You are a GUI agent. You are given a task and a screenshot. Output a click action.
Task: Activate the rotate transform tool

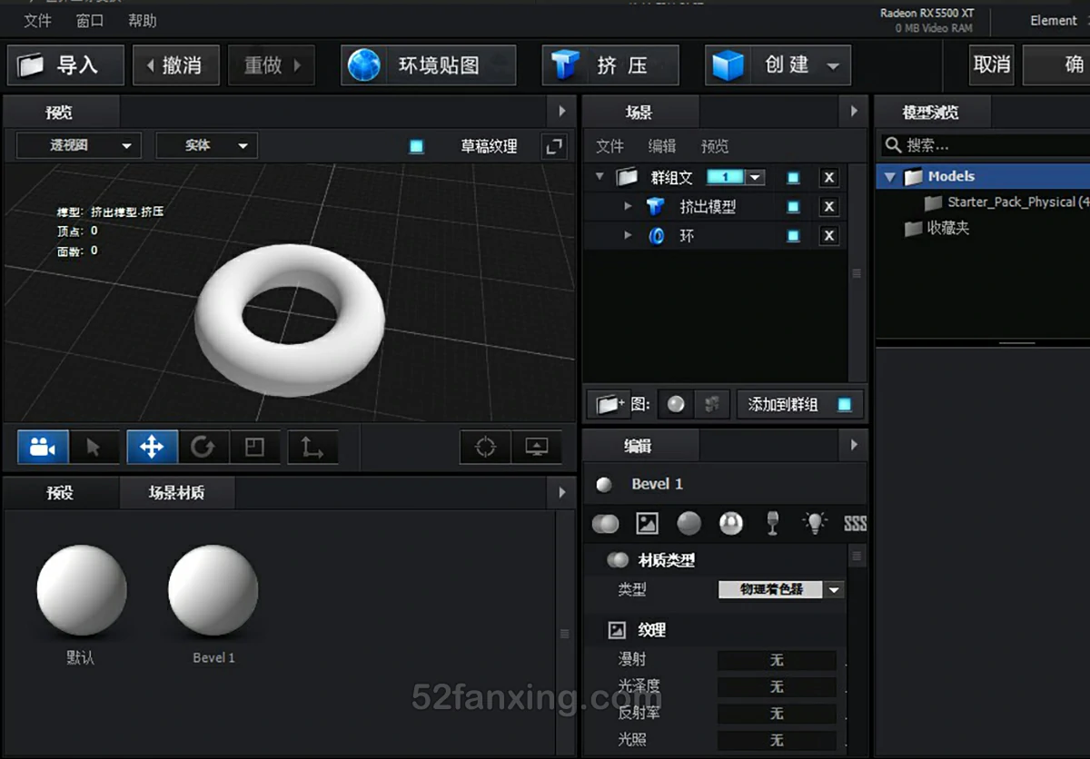pos(203,447)
